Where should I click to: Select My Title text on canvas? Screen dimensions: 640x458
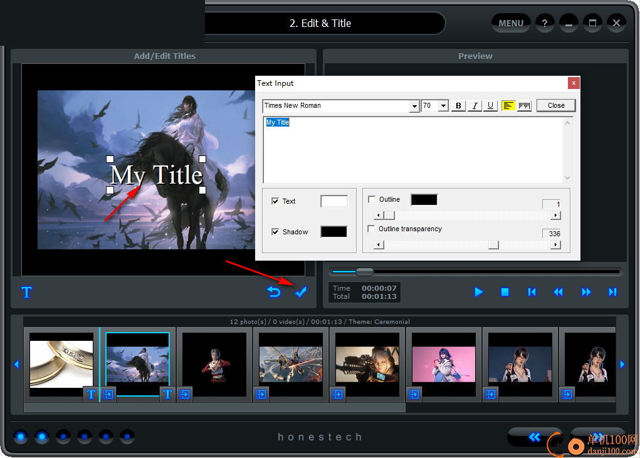click(156, 175)
